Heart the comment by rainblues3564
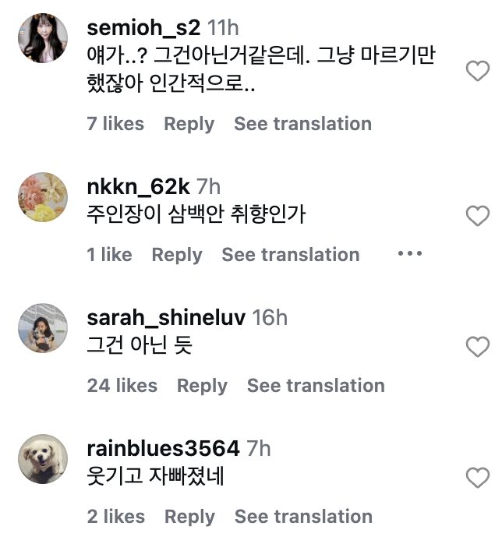The image size is (502, 558). click(x=477, y=477)
